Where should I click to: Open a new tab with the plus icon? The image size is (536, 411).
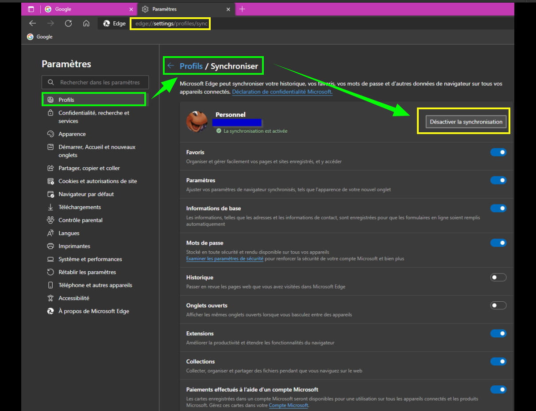tap(242, 9)
